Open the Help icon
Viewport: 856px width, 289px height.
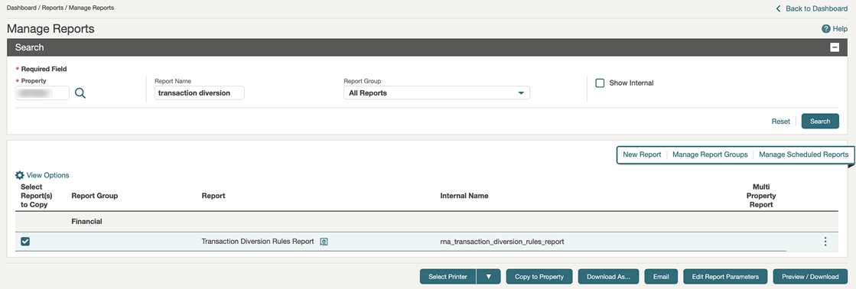point(826,28)
